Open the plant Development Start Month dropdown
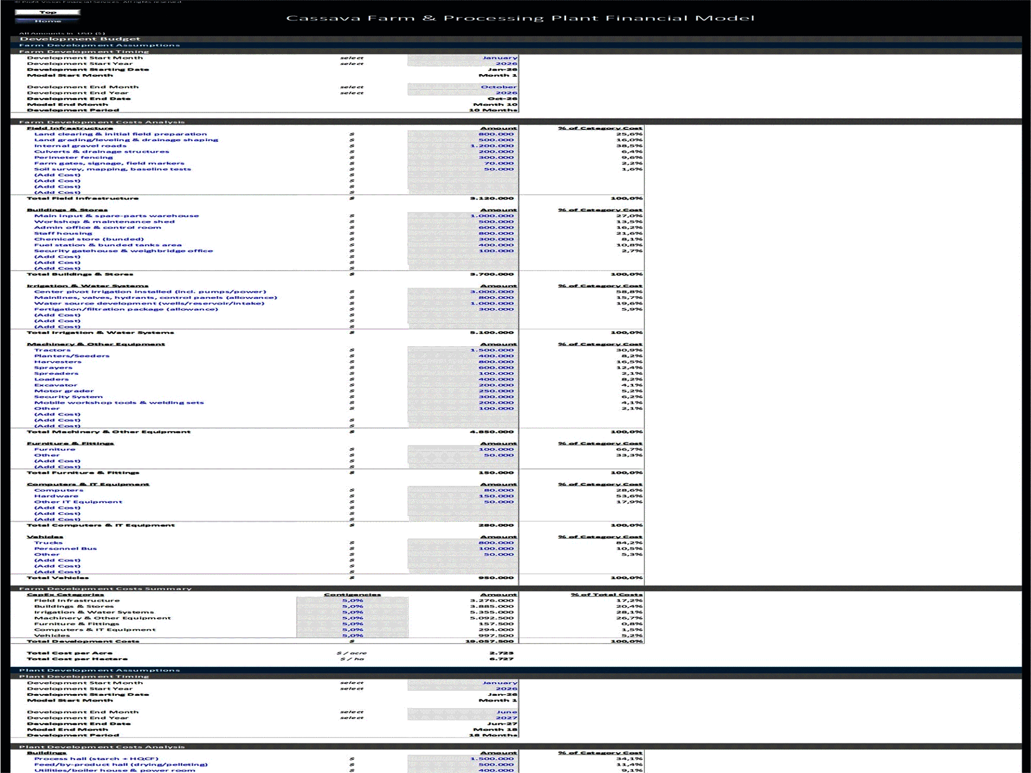 462,683
